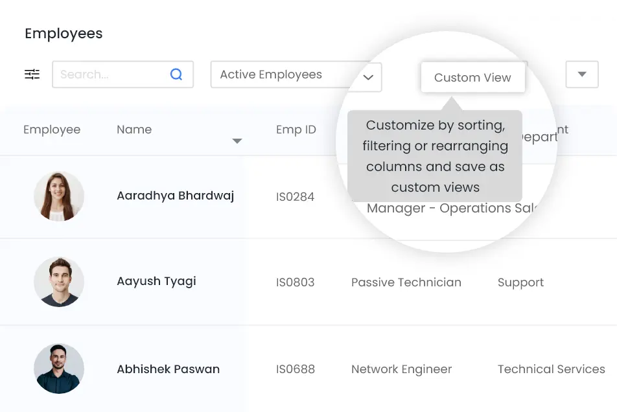Click employee ID IS0284
The image size is (617, 412).
pos(295,197)
